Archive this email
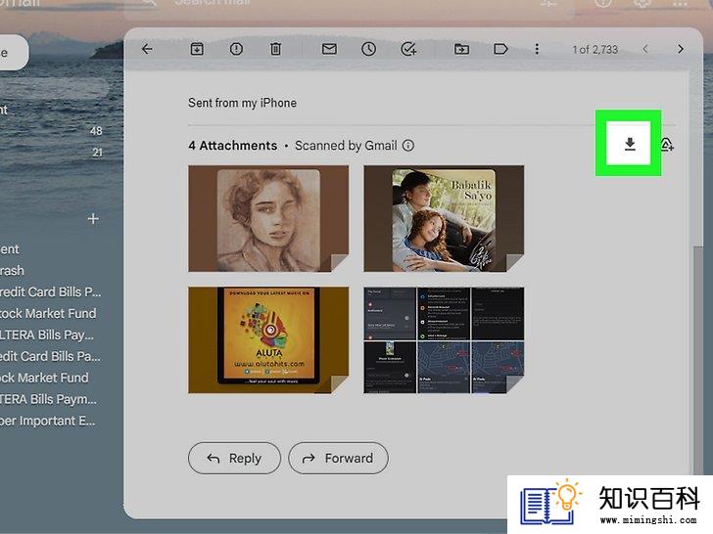The height and width of the screenshot is (534, 713). tap(197, 49)
